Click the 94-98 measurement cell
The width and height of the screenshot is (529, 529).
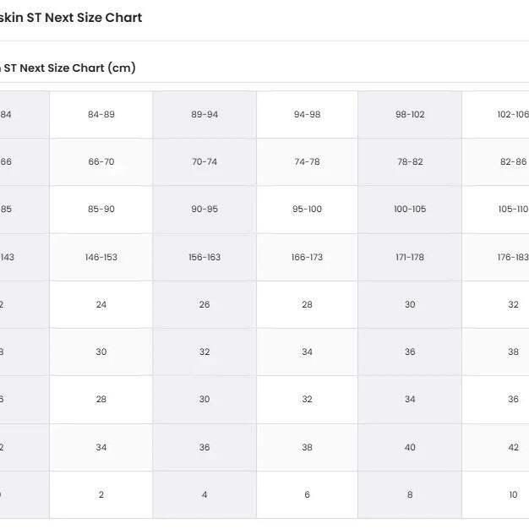click(307, 114)
